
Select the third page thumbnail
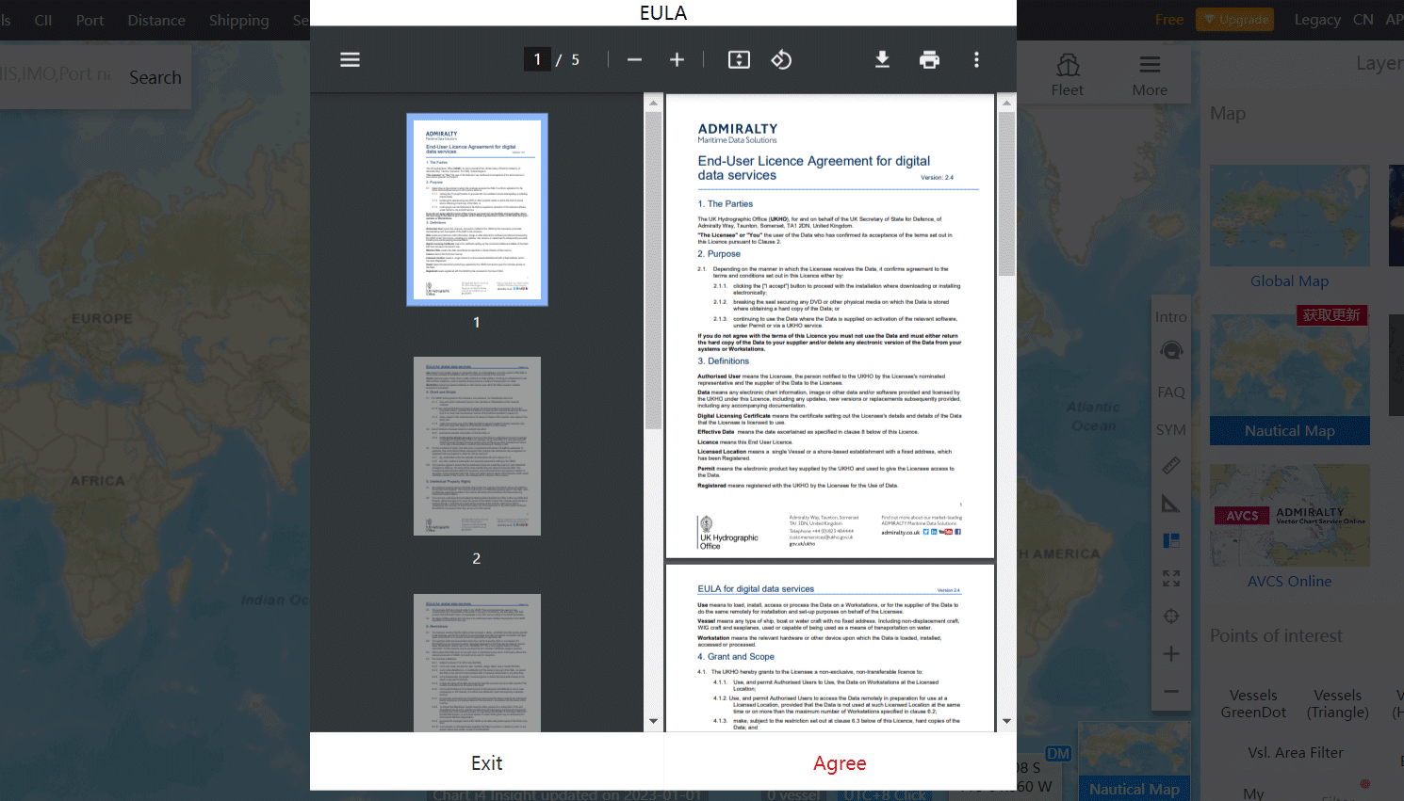click(477, 663)
